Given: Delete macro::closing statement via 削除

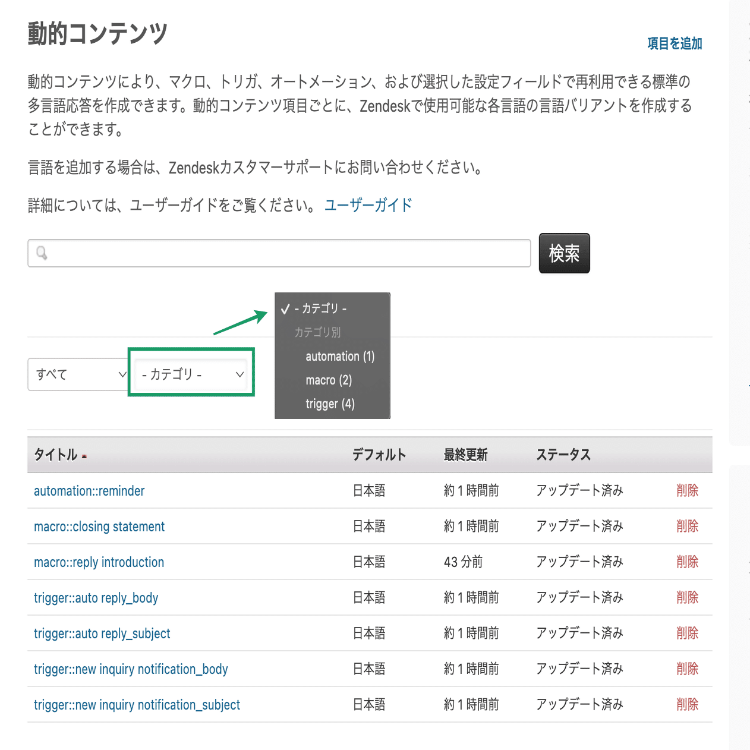Looking at the screenshot, I should (x=687, y=526).
